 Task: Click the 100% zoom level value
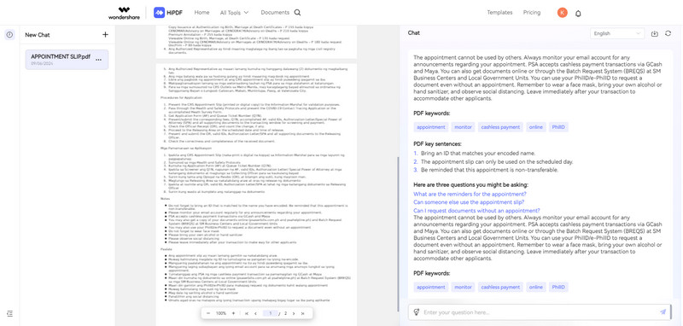tap(221, 313)
